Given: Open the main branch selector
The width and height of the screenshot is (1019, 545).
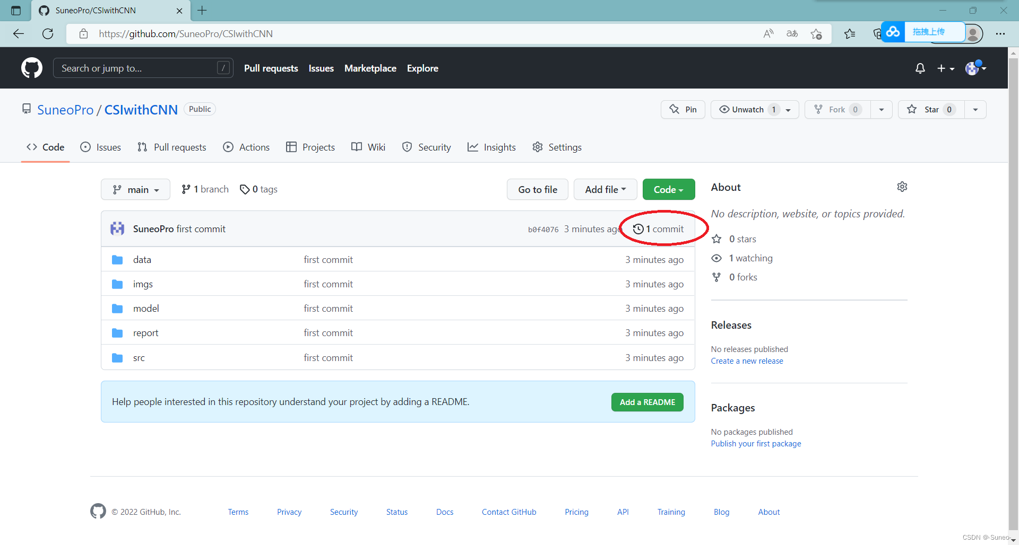Looking at the screenshot, I should [135, 189].
